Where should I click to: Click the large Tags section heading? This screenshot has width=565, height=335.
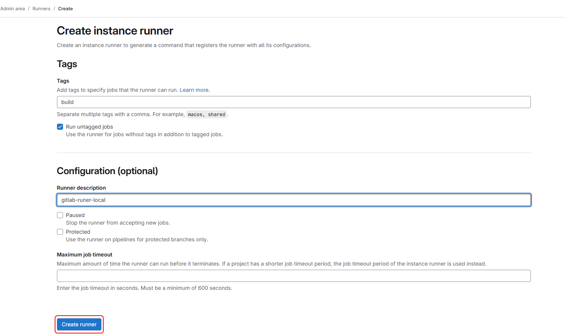pos(67,64)
